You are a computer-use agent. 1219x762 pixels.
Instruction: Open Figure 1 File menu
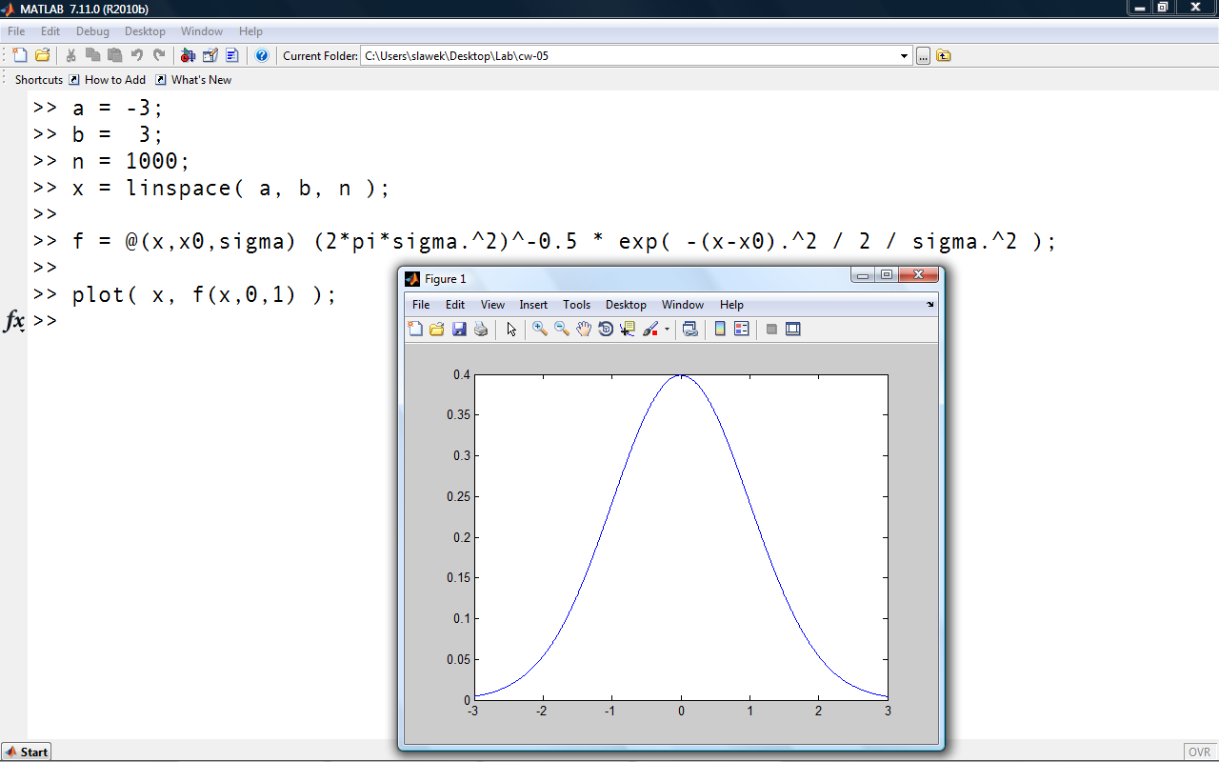pyautogui.click(x=421, y=305)
